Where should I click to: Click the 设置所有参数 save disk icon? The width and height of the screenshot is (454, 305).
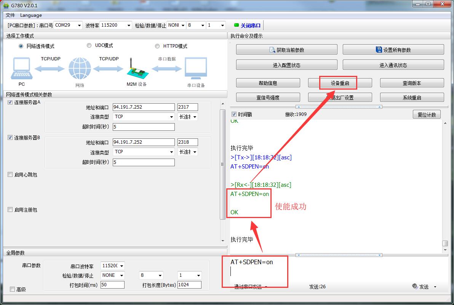pyautogui.click(x=379, y=50)
